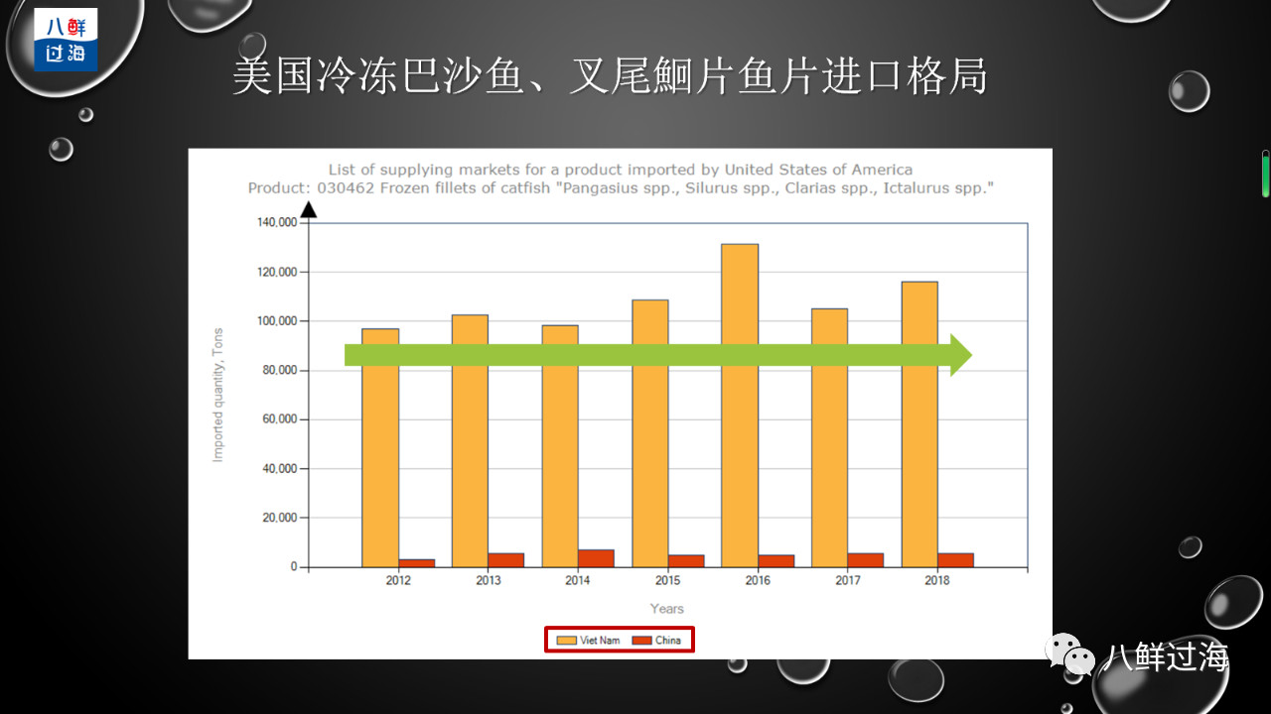Click the black triangle atop the y-axis
This screenshot has width=1271, height=714.
309,210
